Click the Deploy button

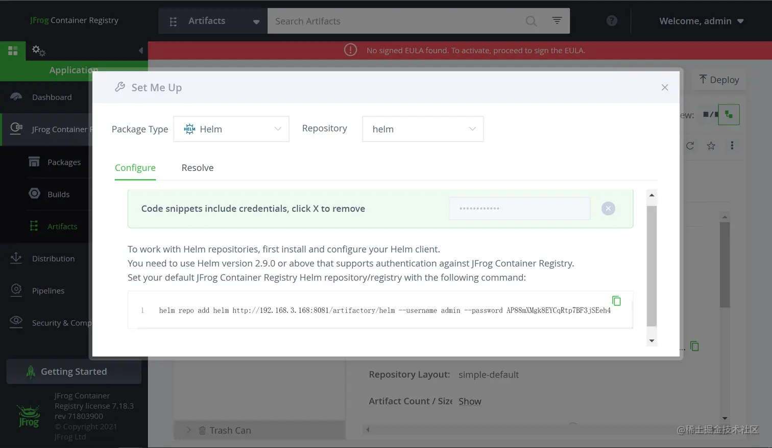point(719,80)
